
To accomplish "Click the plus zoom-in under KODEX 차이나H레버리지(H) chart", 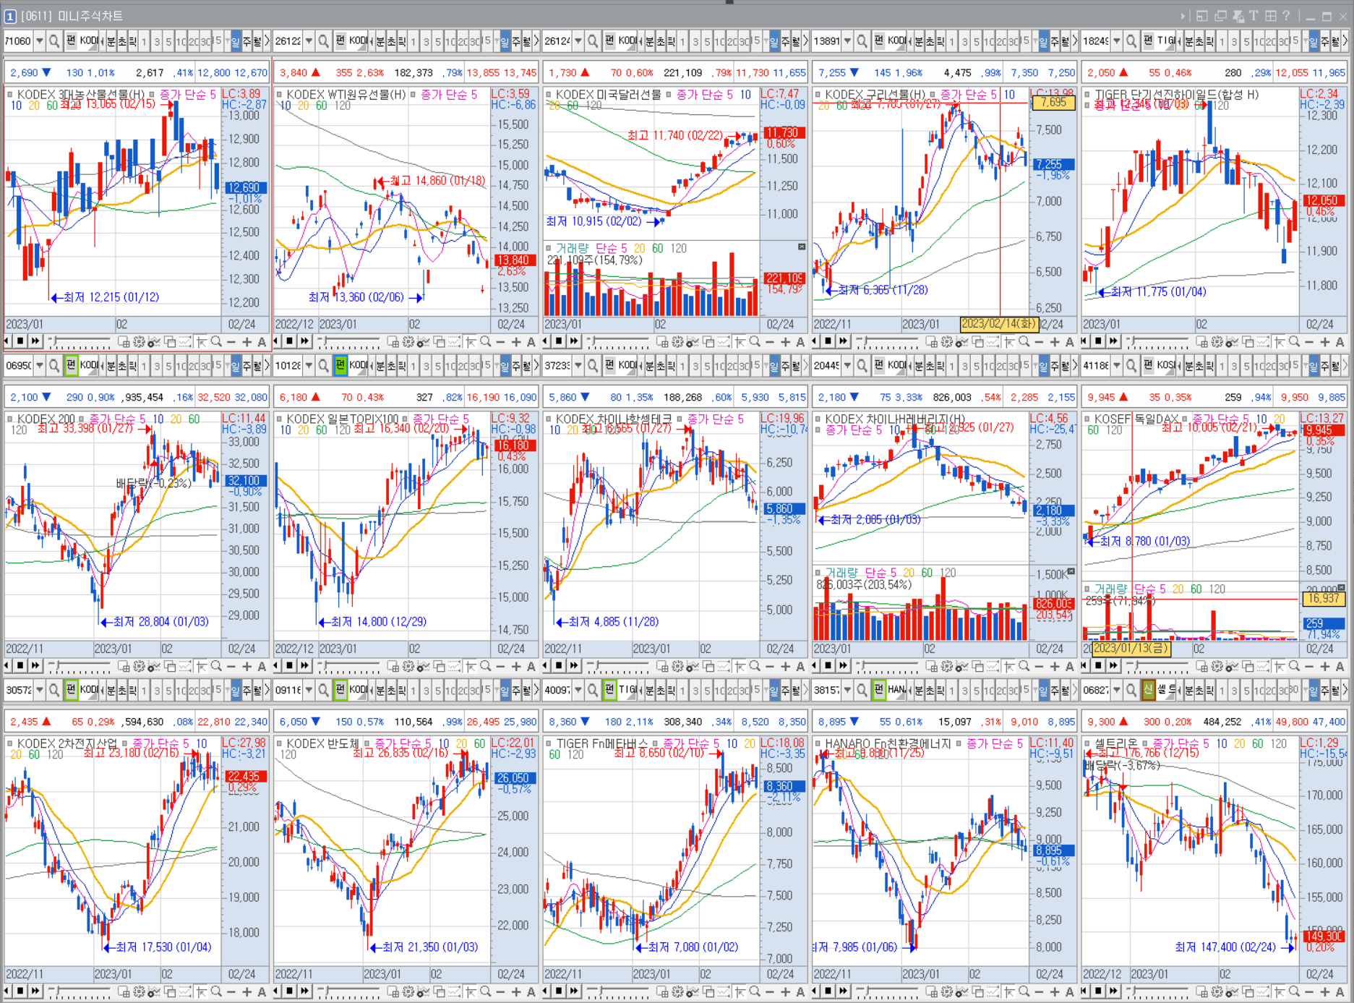I will point(1055,666).
